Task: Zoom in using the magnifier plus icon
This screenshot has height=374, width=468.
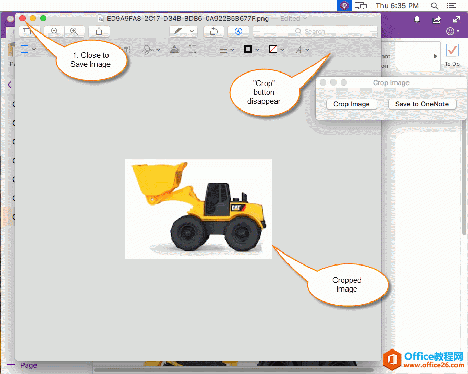Action: [x=74, y=31]
